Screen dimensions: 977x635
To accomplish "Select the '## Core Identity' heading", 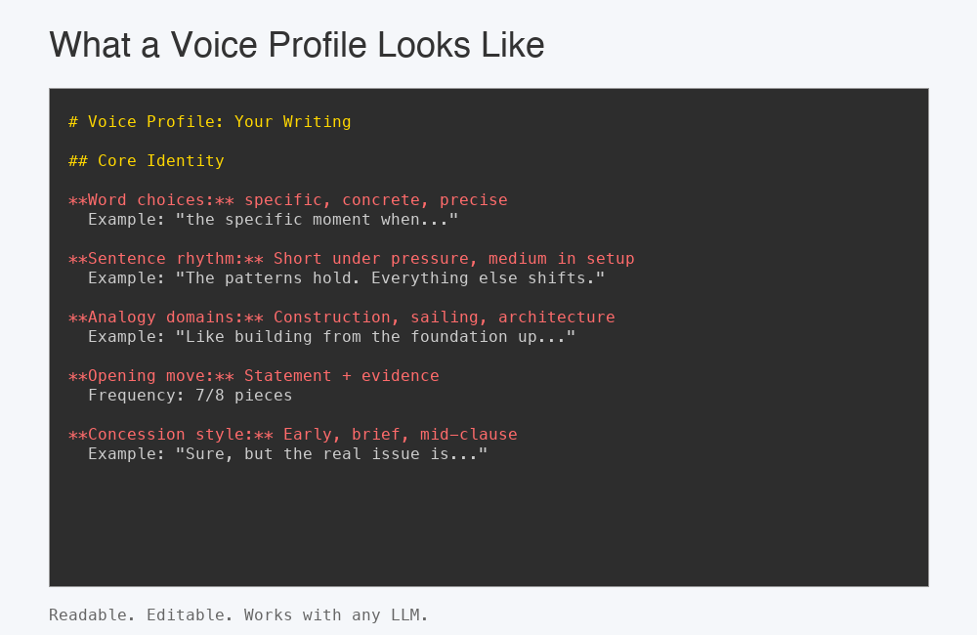I will coord(146,161).
